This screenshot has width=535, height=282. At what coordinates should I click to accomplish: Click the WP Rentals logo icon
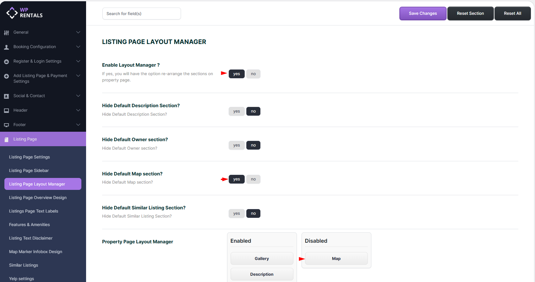[x=12, y=13]
